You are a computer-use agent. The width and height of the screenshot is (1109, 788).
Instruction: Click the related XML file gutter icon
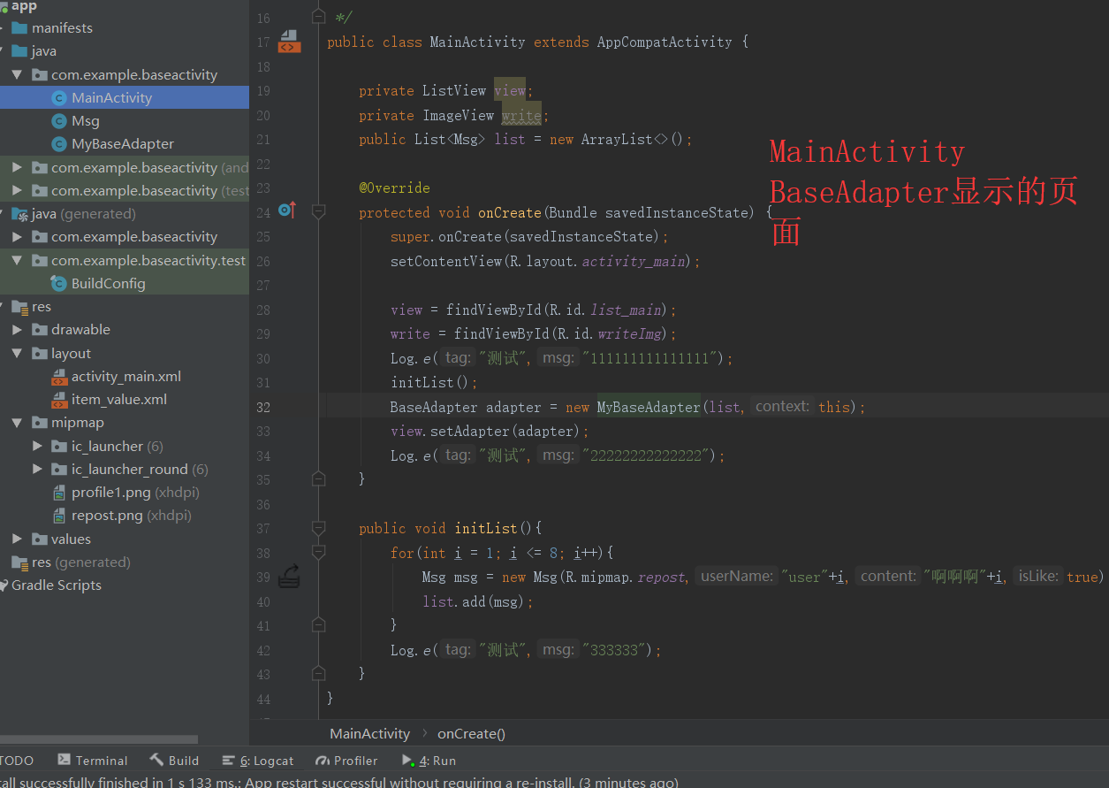(289, 42)
